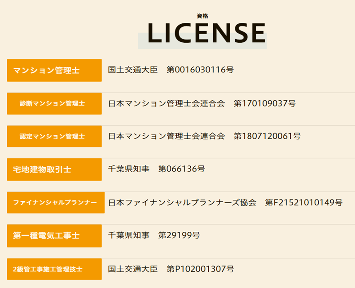Click license number 第0016030116号
This screenshot has height=288, width=355.
(200, 70)
